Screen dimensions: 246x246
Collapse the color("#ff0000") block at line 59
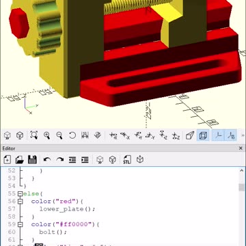(20, 224)
